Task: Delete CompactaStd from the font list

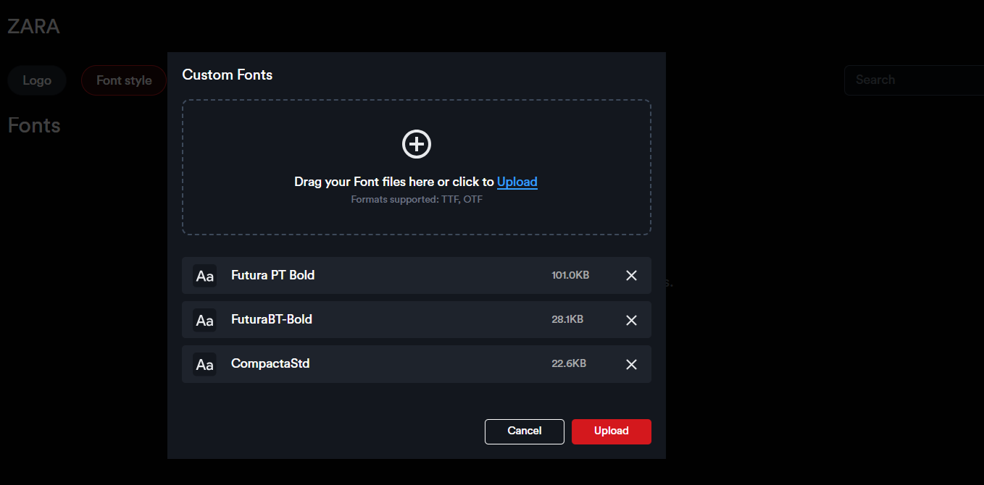Action: (631, 364)
